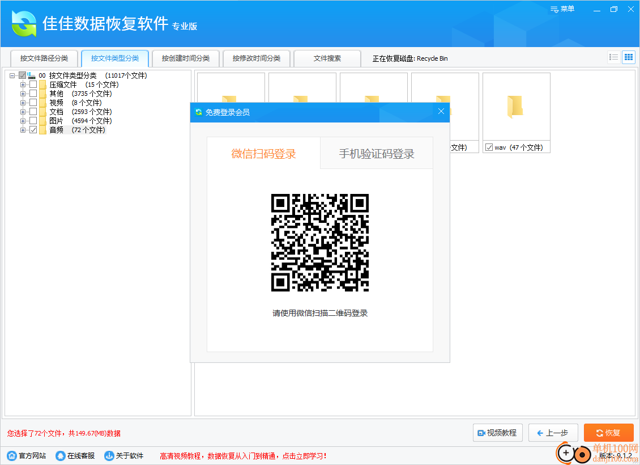Go back with the 上一步 button
640x465 pixels.
click(553, 433)
